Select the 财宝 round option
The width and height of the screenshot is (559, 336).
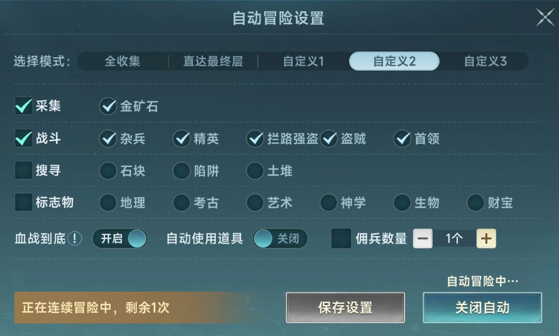pos(476,203)
